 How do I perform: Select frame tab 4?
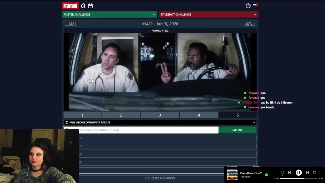[x=199, y=115]
